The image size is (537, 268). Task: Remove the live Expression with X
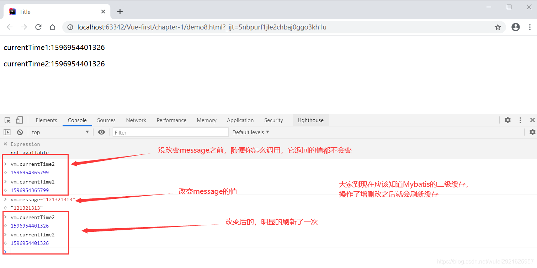[5, 144]
